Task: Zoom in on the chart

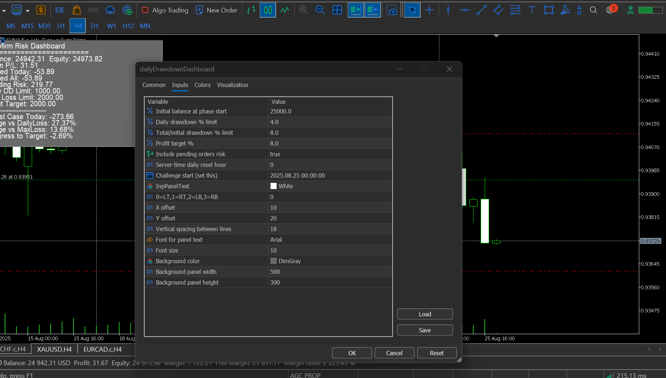Action: pos(303,10)
